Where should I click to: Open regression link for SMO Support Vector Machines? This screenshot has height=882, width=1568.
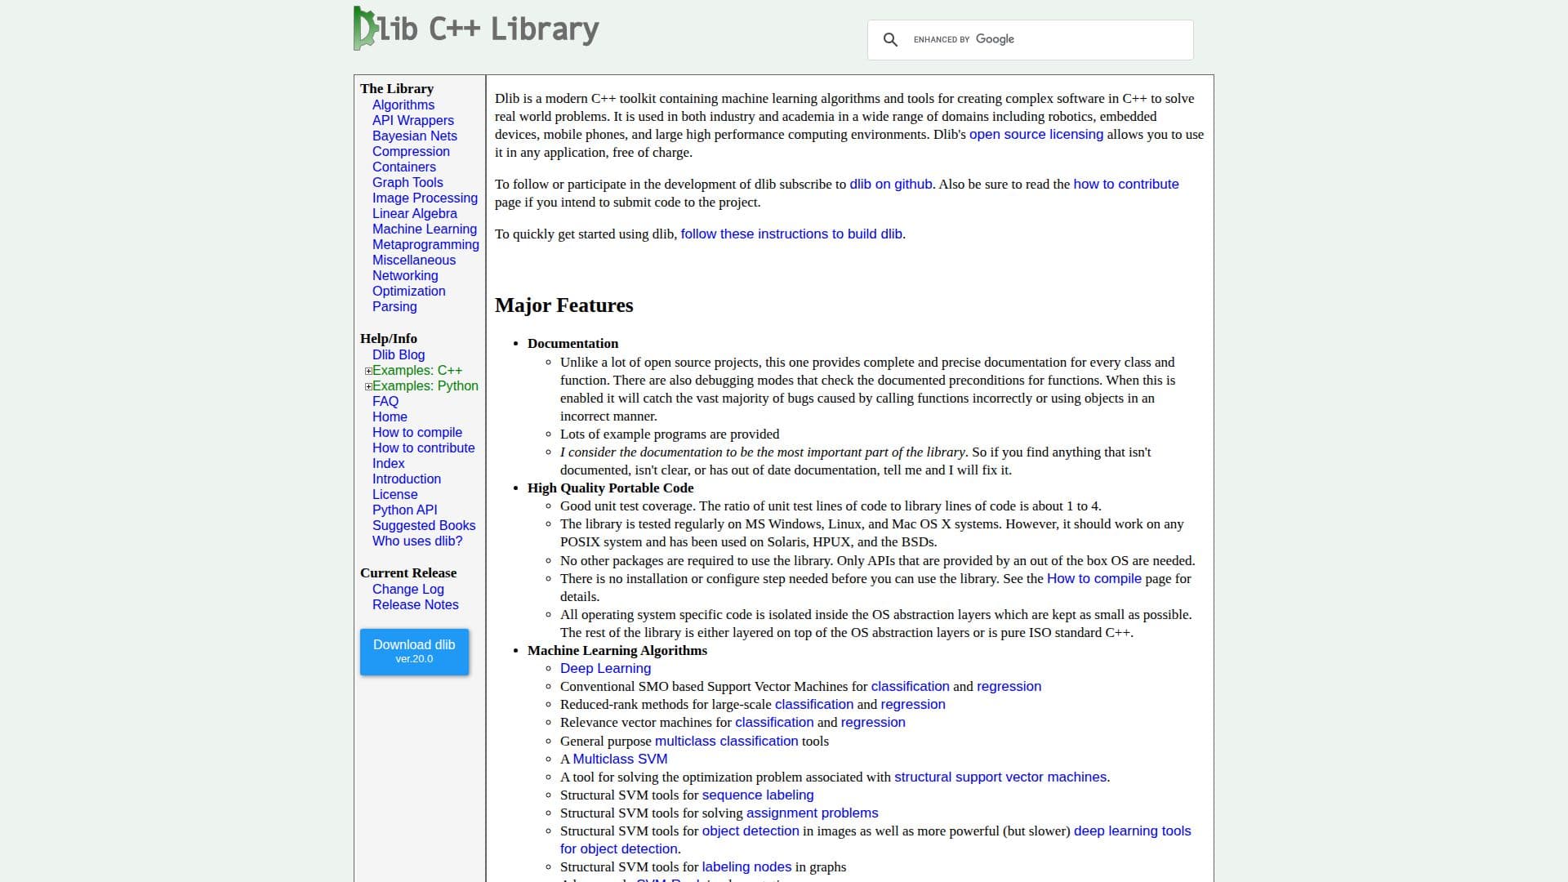tap(1009, 686)
